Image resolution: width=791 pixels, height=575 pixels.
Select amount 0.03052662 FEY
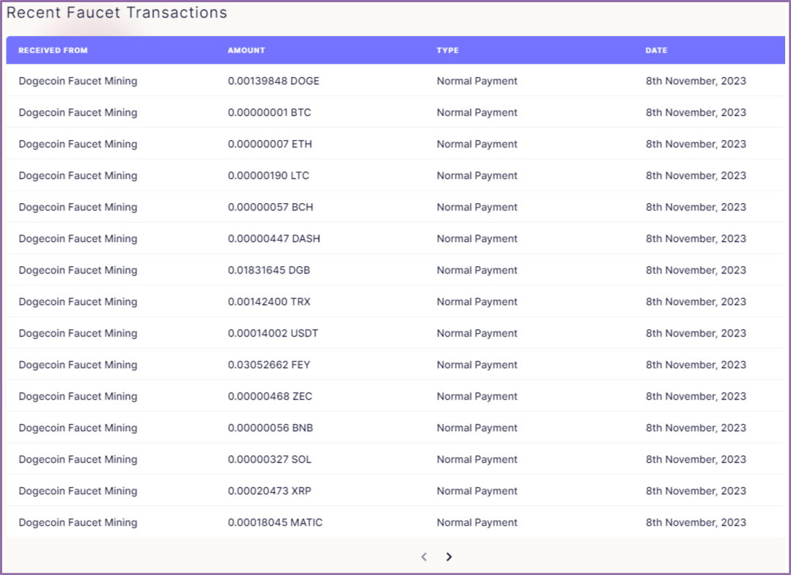click(269, 365)
